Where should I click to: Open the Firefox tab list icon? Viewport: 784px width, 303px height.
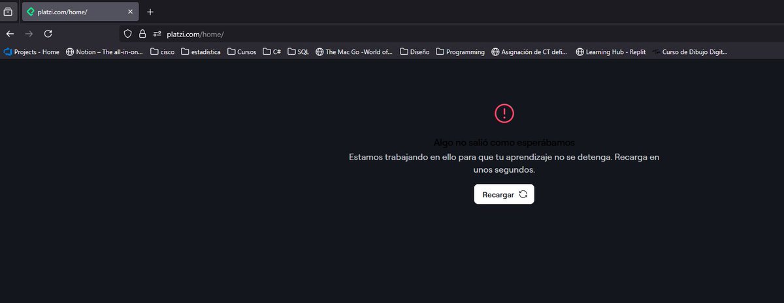click(x=8, y=12)
